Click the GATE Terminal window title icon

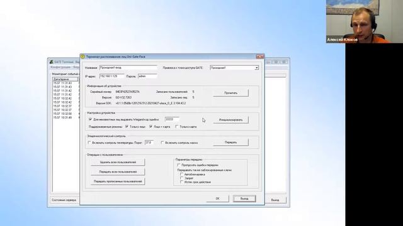click(x=52, y=62)
